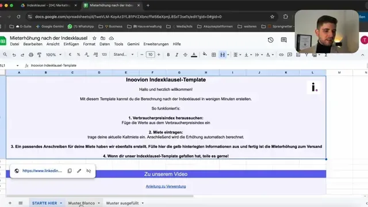Screen dimensions: 368x207
Task: Open the fill color bucket
Action: 205,55
